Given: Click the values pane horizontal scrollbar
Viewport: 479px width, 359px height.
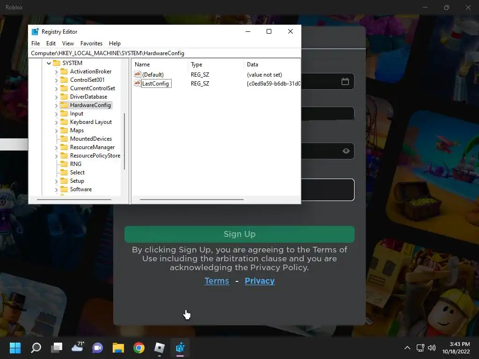Looking at the screenshot, I should pyautogui.click(x=191, y=200).
